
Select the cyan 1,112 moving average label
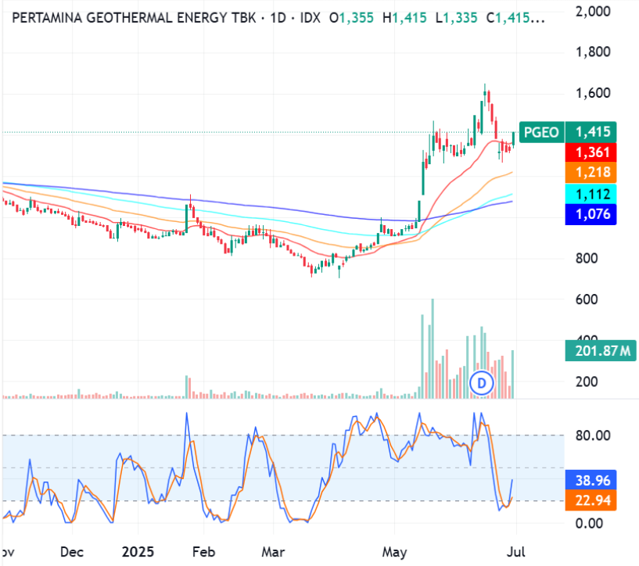click(x=591, y=194)
